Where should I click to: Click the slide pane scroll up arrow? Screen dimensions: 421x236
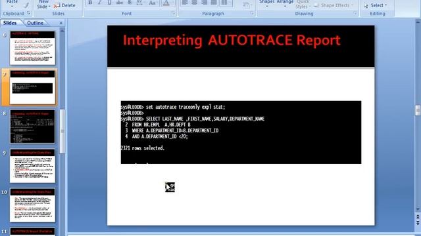click(x=62, y=31)
